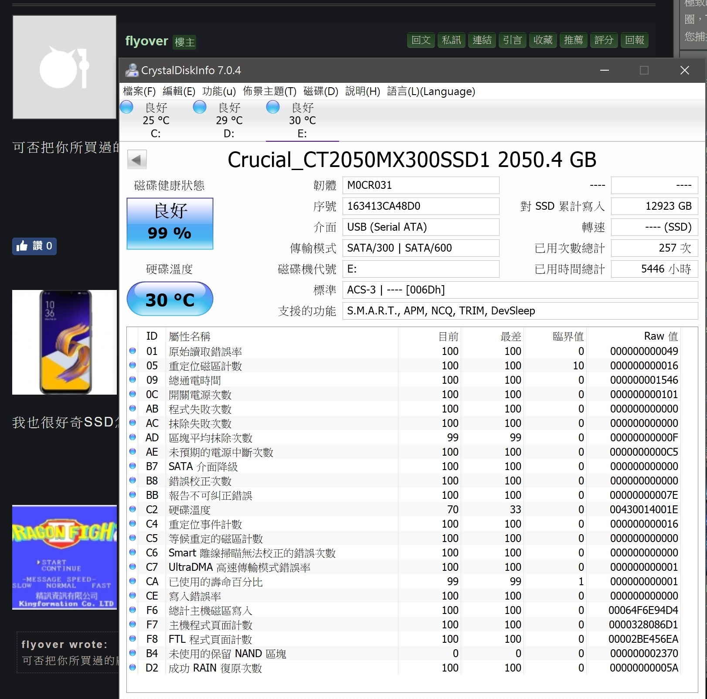This screenshot has width=707, height=699.
Task: Select drive D: status indicator circle
Action: (200, 107)
